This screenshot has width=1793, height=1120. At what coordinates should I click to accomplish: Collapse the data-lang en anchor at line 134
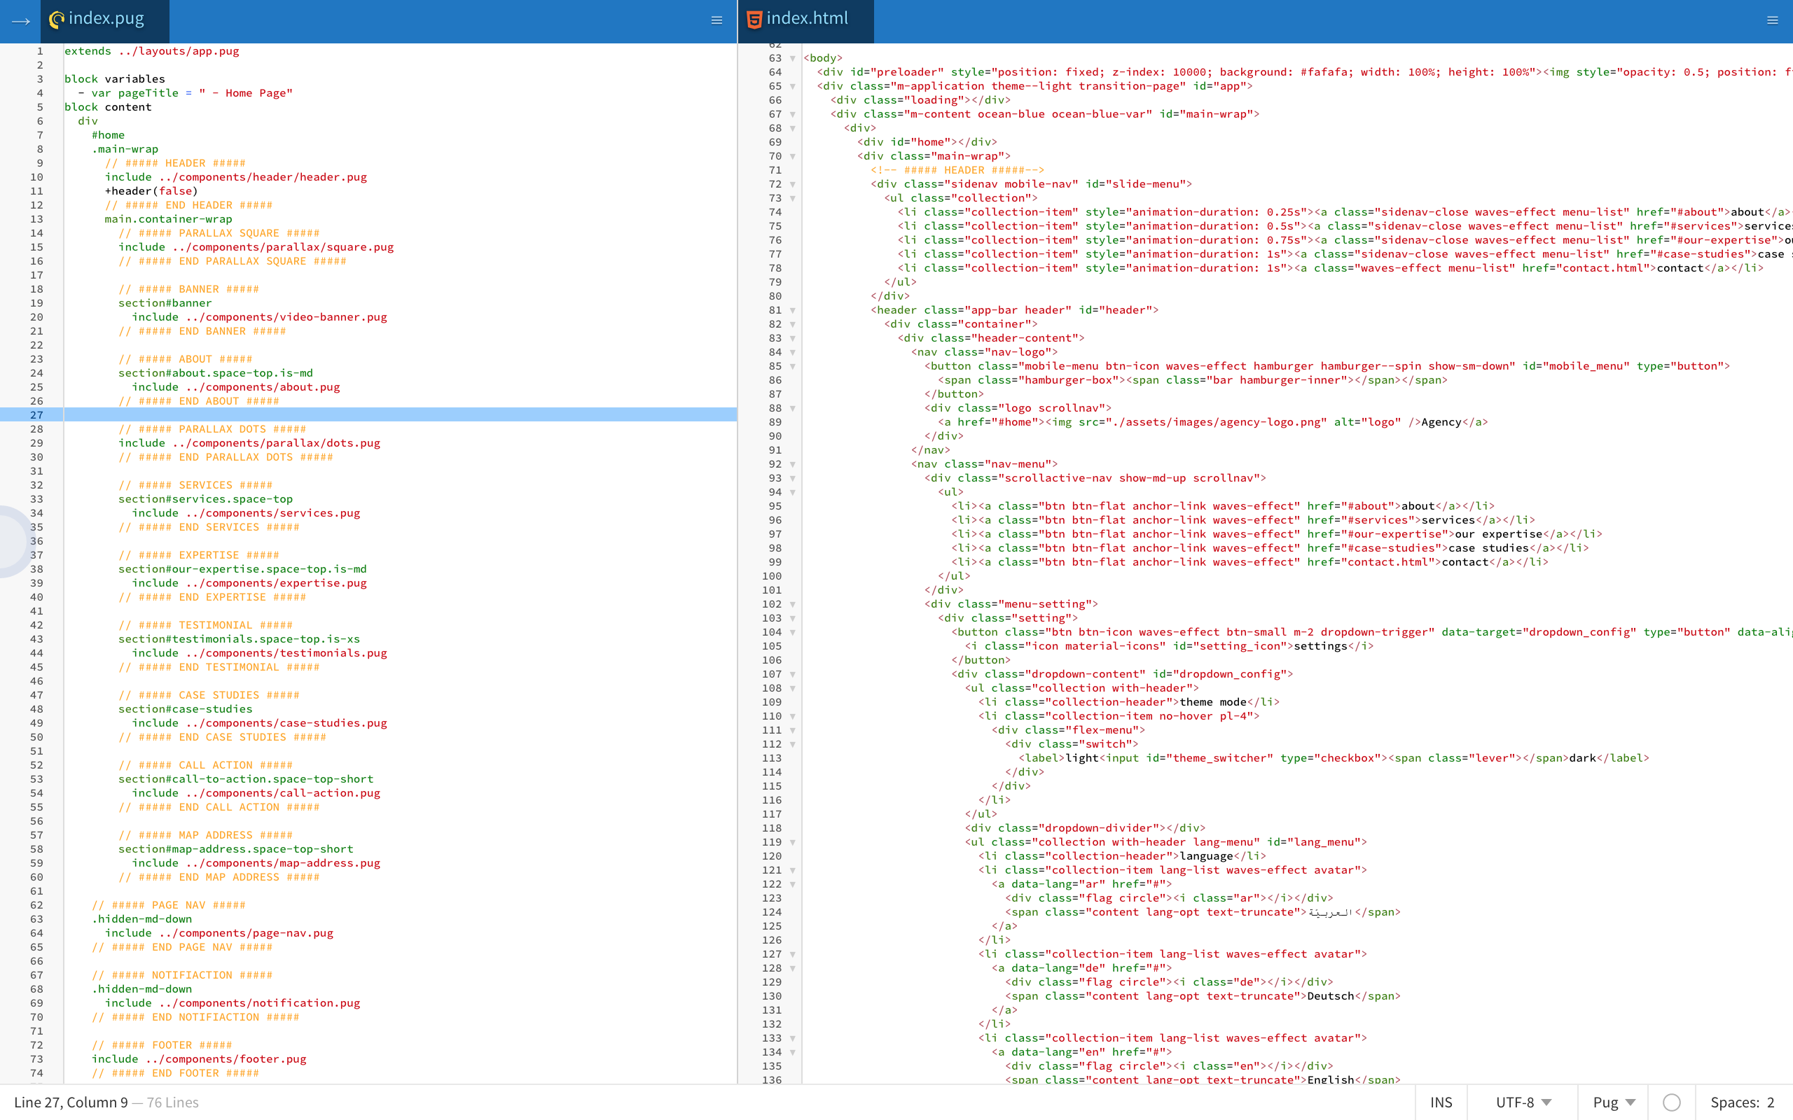pyautogui.click(x=793, y=1053)
